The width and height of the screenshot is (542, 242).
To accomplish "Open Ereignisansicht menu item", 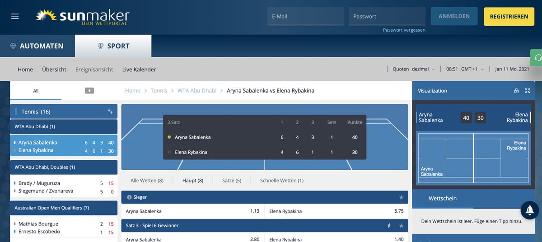I will 94,70.
